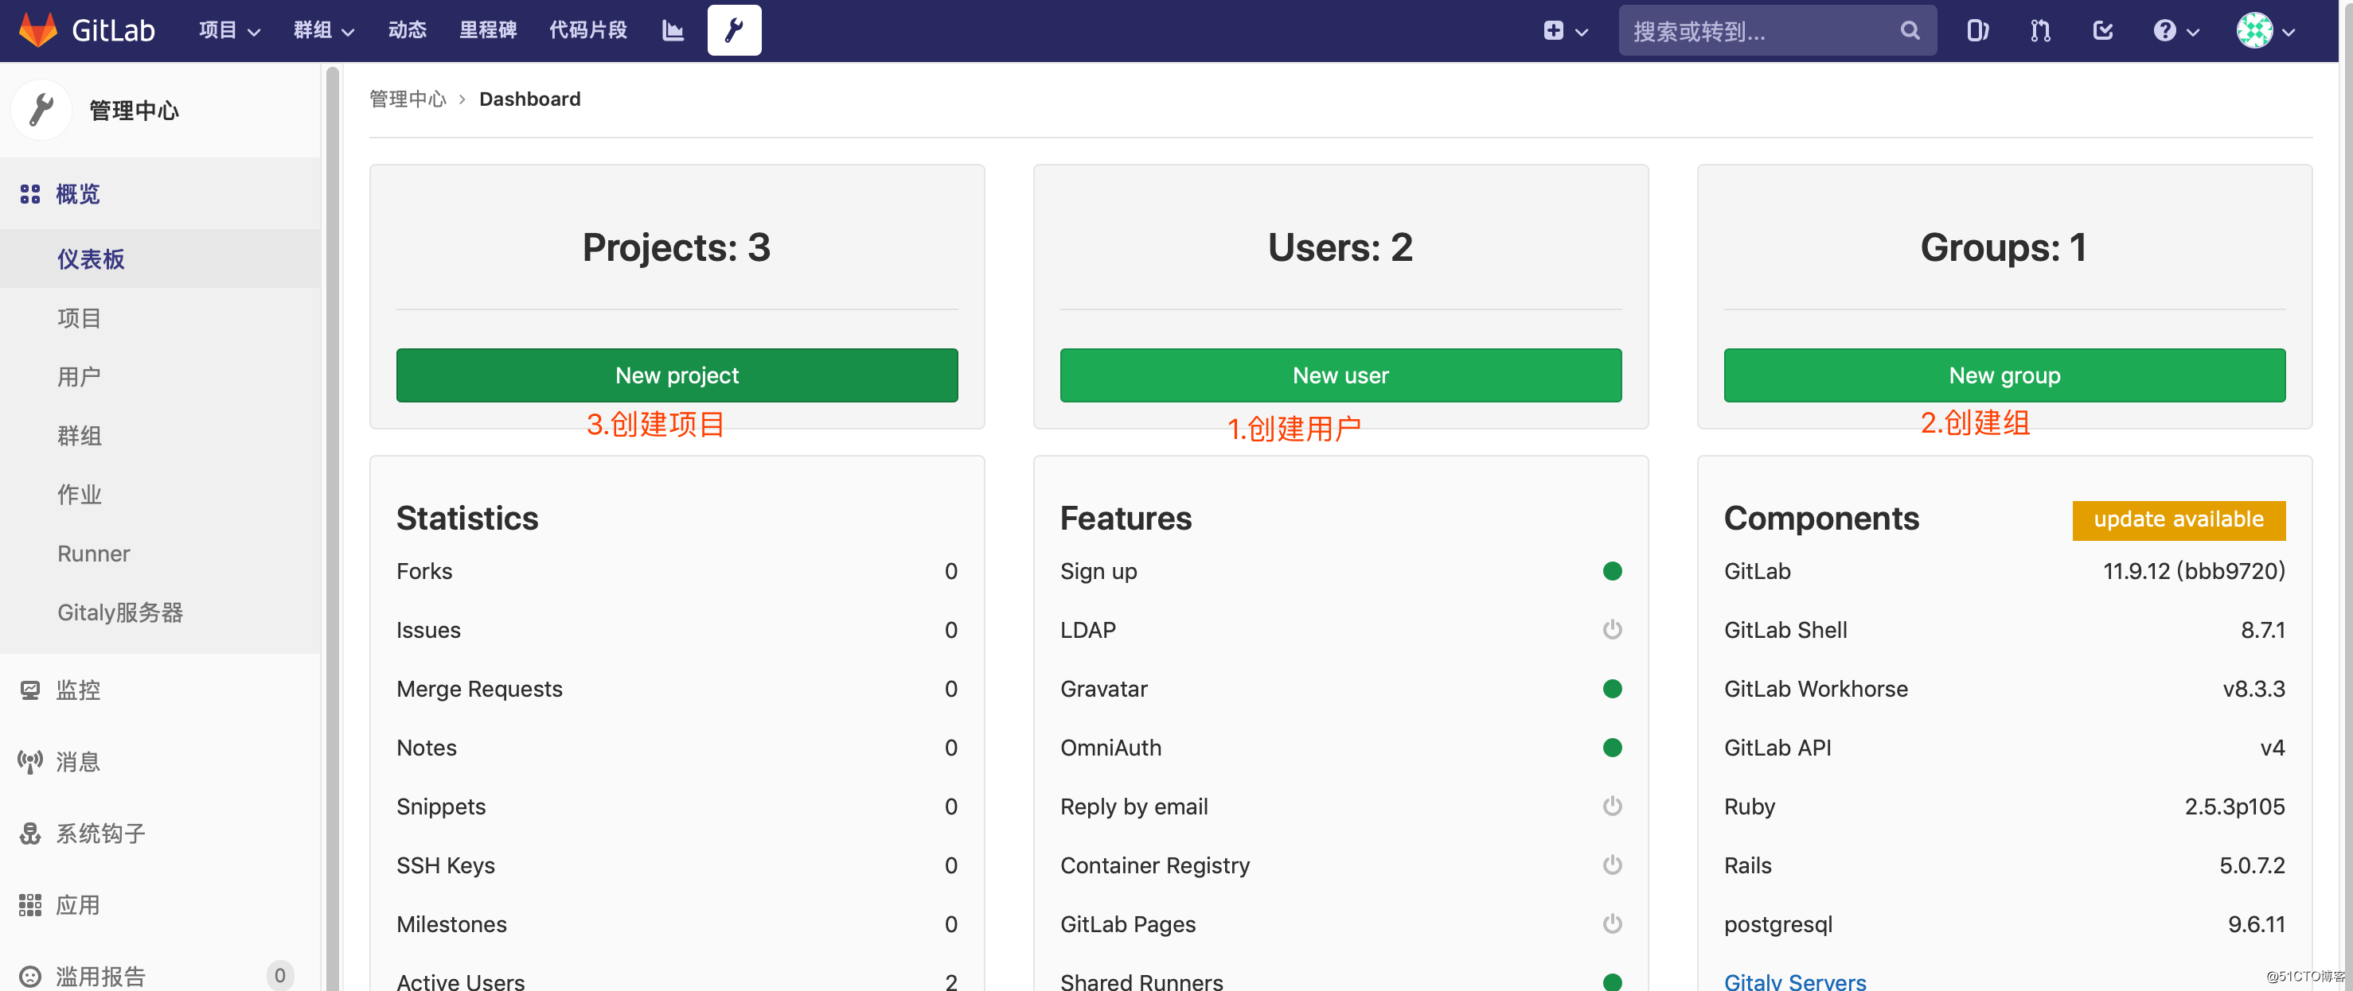Click the Ruby 2.5.3p105 version text
2353x991 pixels.
tap(2234, 806)
